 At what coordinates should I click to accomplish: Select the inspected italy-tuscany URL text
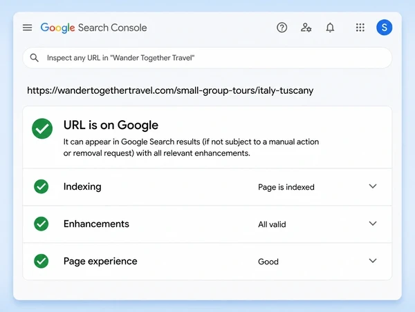pyautogui.click(x=170, y=90)
